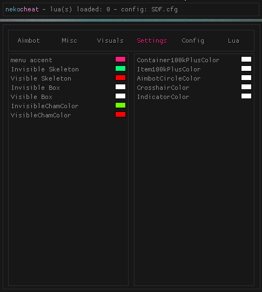Go to the Visuals tab
Screen dimensions: 262x292
pyautogui.click(x=110, y=41)
